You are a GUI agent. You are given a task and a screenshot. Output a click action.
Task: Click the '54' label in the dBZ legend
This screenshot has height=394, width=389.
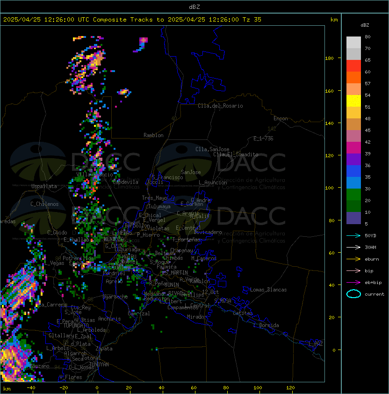pos(367,95)
